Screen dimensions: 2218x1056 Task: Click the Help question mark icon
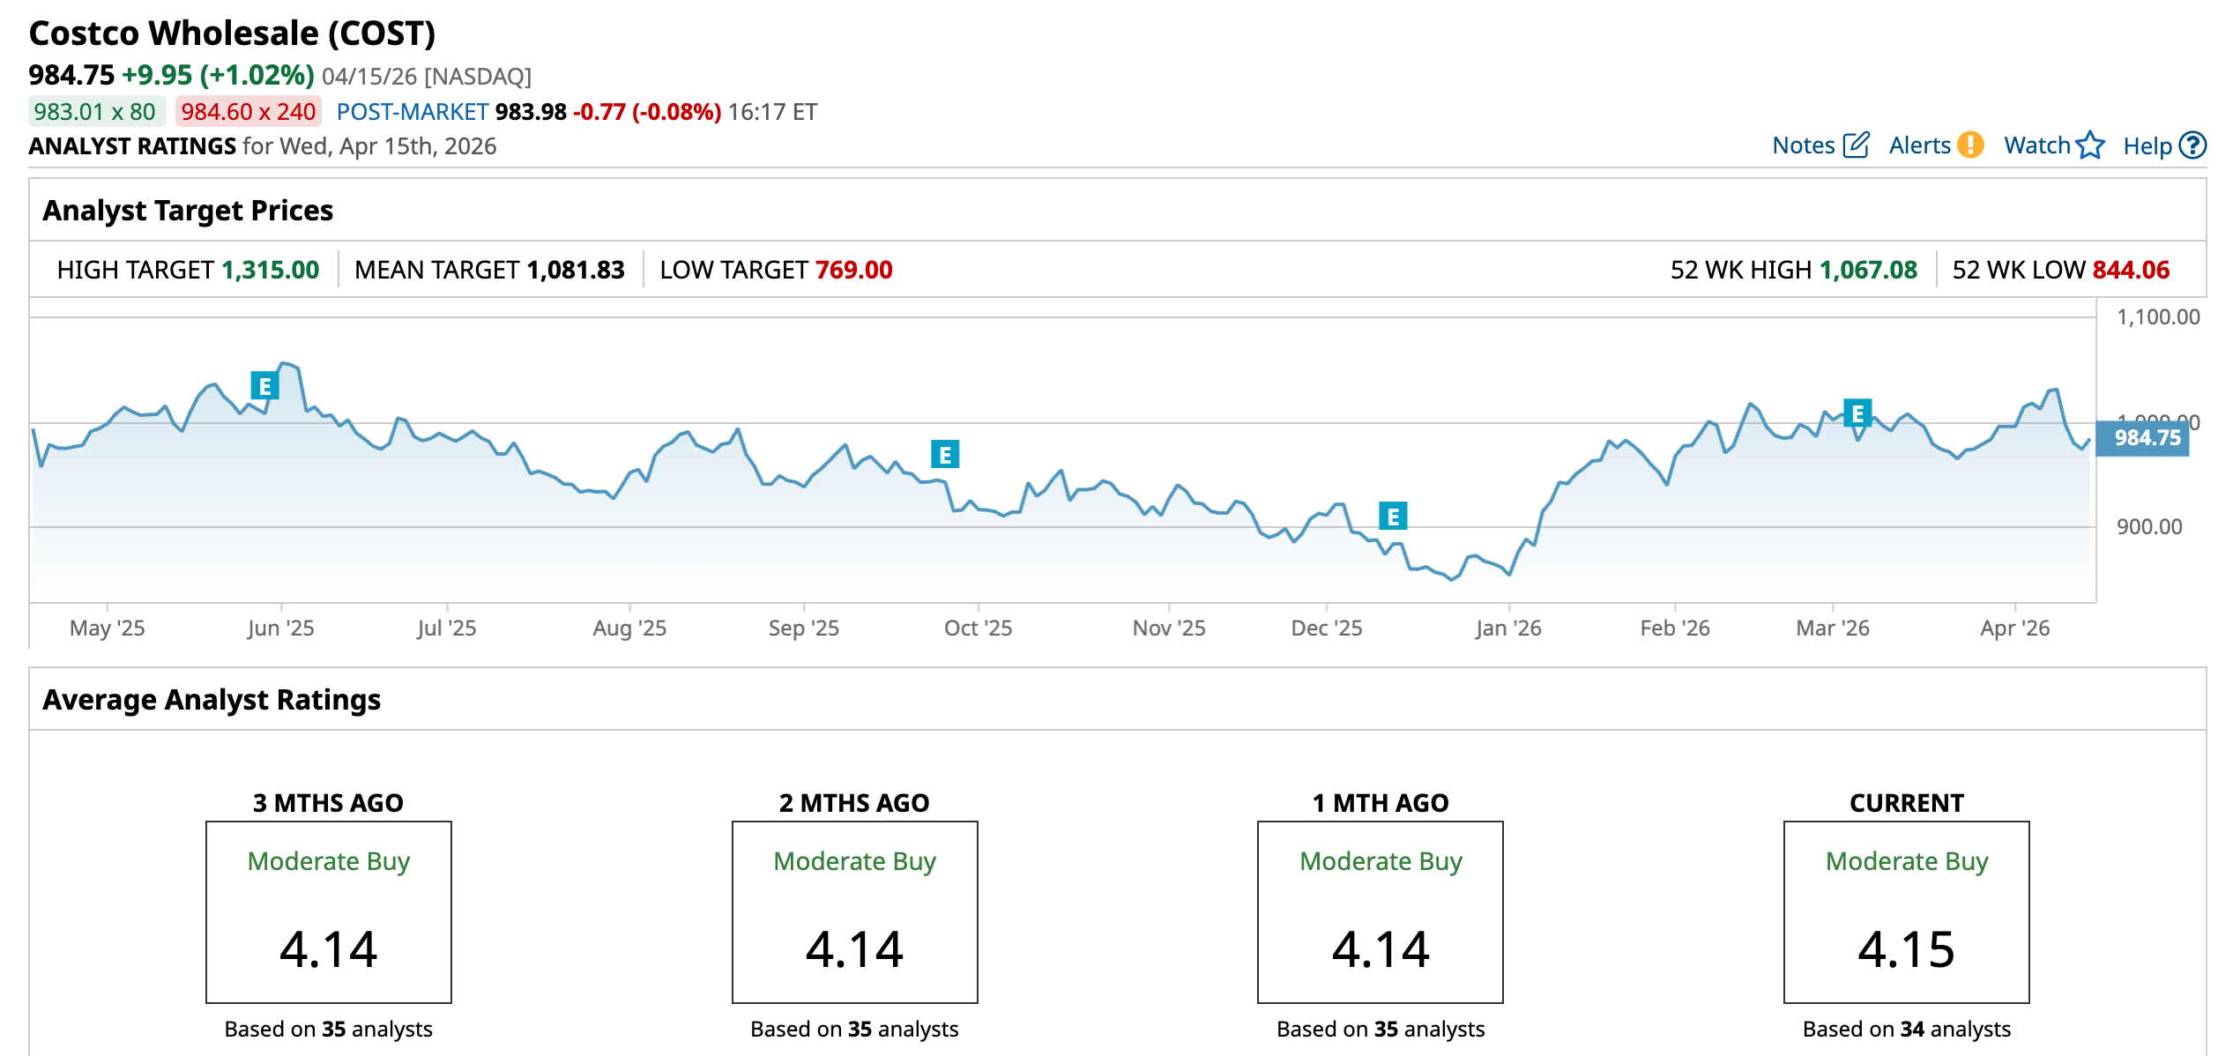2192,145
